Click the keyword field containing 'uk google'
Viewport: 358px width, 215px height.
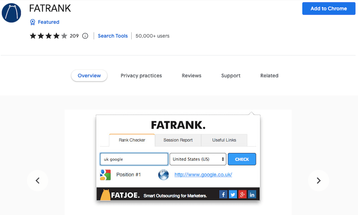[134, 159]
